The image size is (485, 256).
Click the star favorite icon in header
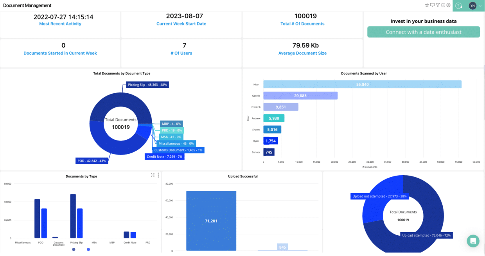point(427,5)
